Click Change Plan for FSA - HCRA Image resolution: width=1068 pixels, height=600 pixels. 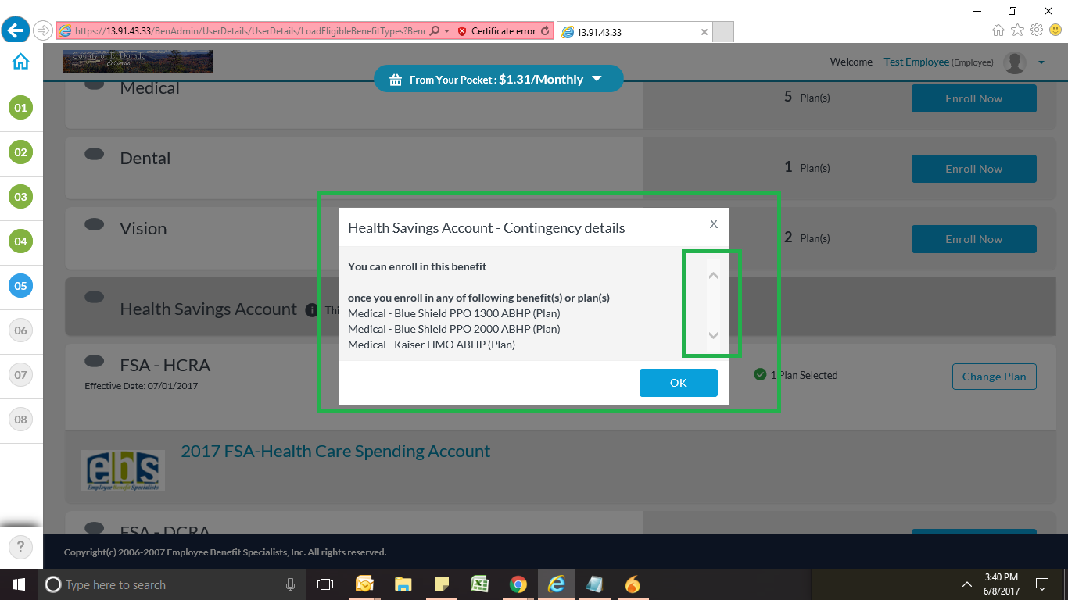[994, 377]
